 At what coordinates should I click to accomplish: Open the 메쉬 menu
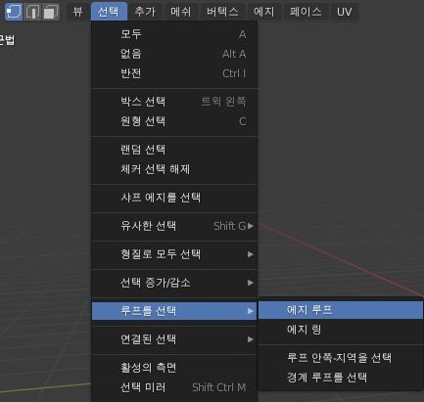181,12
